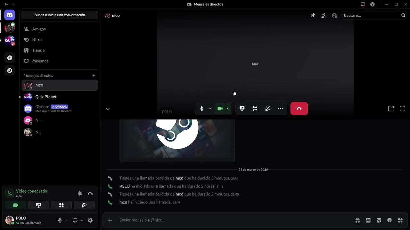Toggle camera in call controls

tap(220, 109)
